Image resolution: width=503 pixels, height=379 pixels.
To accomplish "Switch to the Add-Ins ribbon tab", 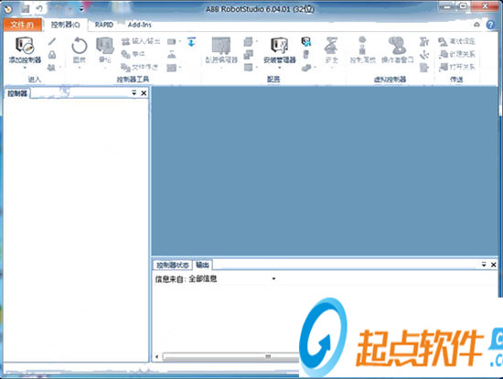I will pyautogui.click(x=140, y=25).
